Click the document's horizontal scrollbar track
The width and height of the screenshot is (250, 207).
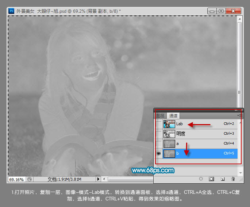pyautogui.click(x=130, y=179)
